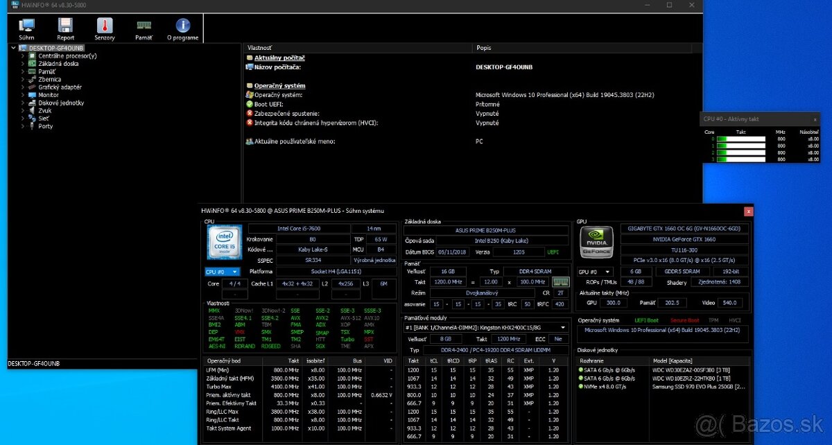832x445 pixels.
Task: Select Diskové jednotky in the tree
Action: tap(61, 103)
